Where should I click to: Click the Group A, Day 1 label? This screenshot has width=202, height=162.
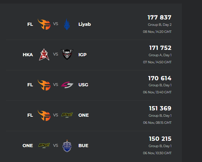(x=160, y=55)
